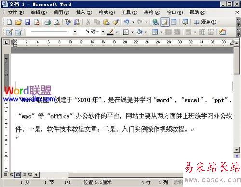Print the document using the printer icon
241x187 pixels.
click(48, 22)
